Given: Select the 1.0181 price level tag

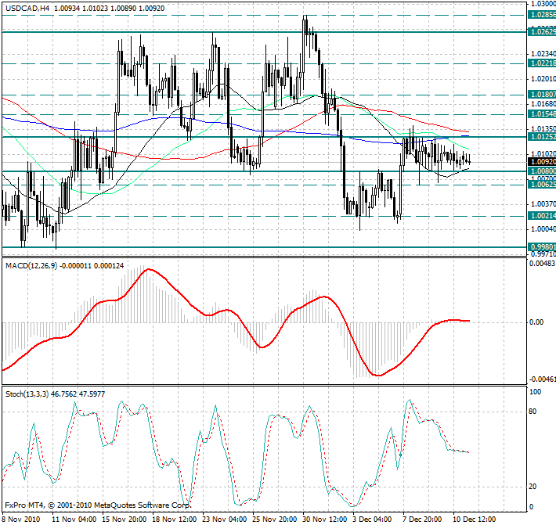Looking at the screenshot, I should (x=542, y=94).
